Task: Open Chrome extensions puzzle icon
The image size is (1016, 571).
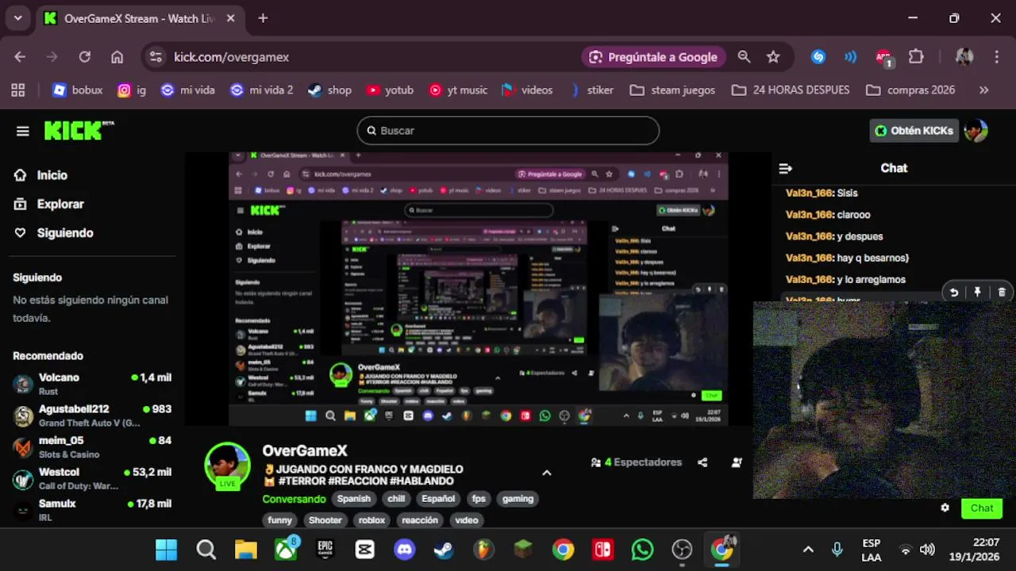Action: point(916,57)
